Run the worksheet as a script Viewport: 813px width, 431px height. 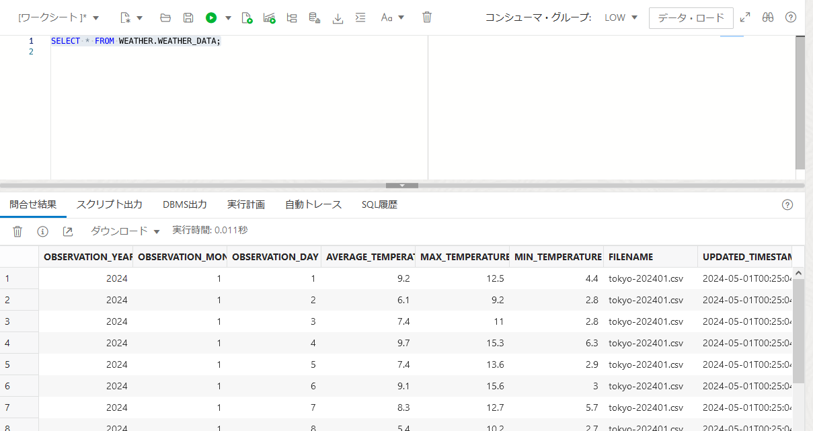[x=247, y=18]
